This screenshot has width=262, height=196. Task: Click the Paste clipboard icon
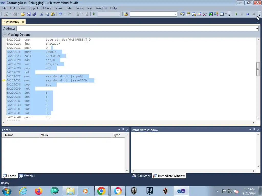point(53,14)
